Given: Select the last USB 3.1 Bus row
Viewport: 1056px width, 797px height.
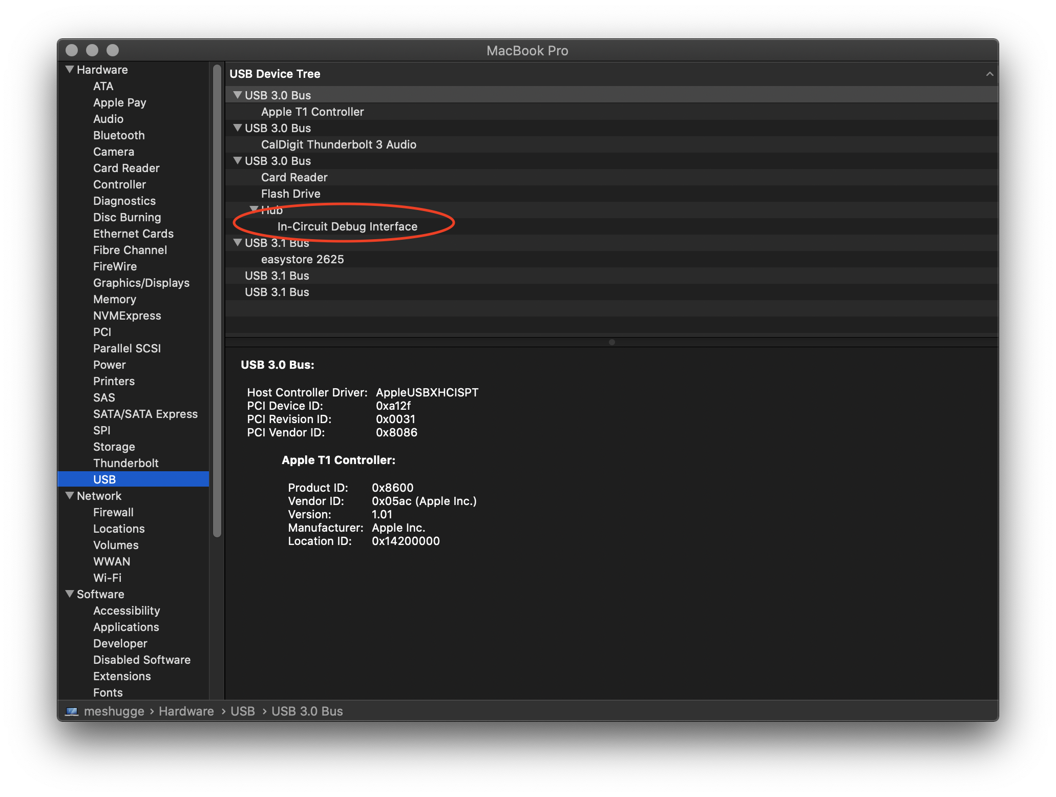Looking at the screenshot, I should [x=611, y=292].
